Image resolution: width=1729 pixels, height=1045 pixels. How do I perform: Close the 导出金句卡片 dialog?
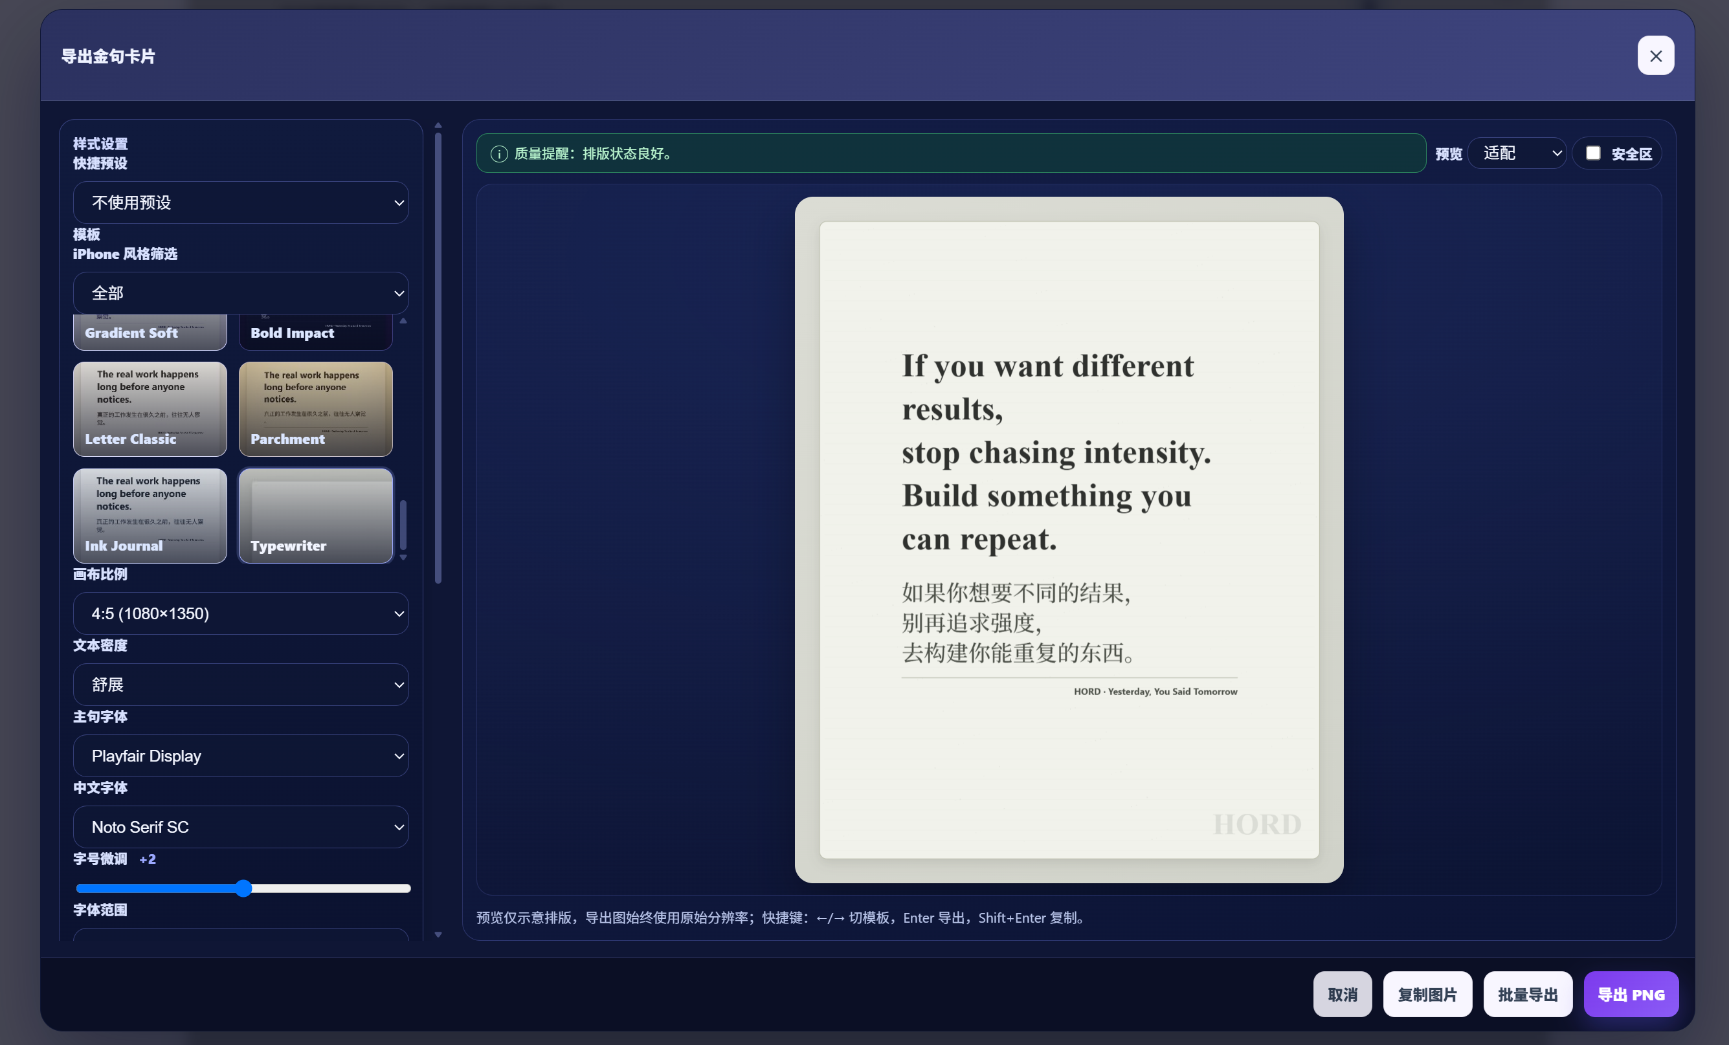tap(1655, 56)
